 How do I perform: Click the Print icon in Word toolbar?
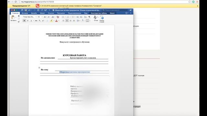pyautogui.click(x=38, y=10)
